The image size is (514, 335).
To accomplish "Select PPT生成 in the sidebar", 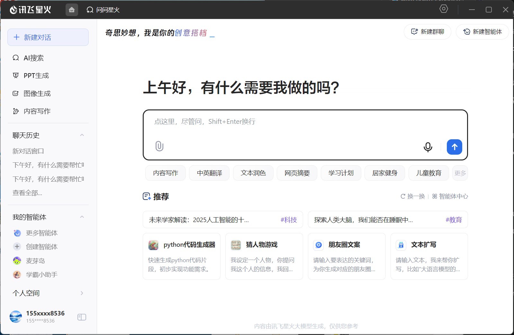I will click(36, 75).
